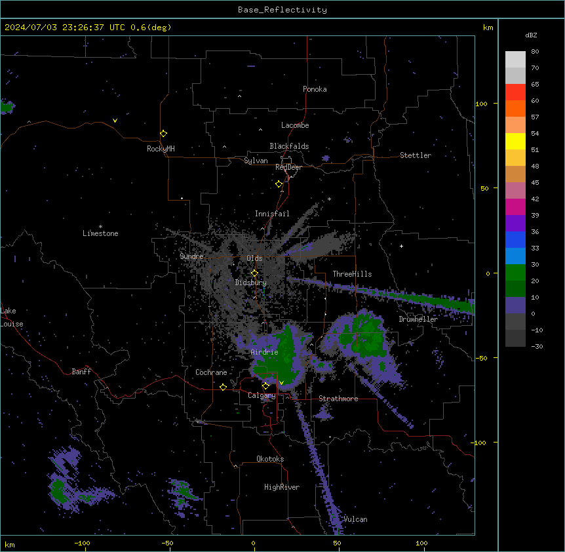Select the slate-blue 0-10 dBZ legend swatch
Screen dimensions: 565x552
pos(515,306)
